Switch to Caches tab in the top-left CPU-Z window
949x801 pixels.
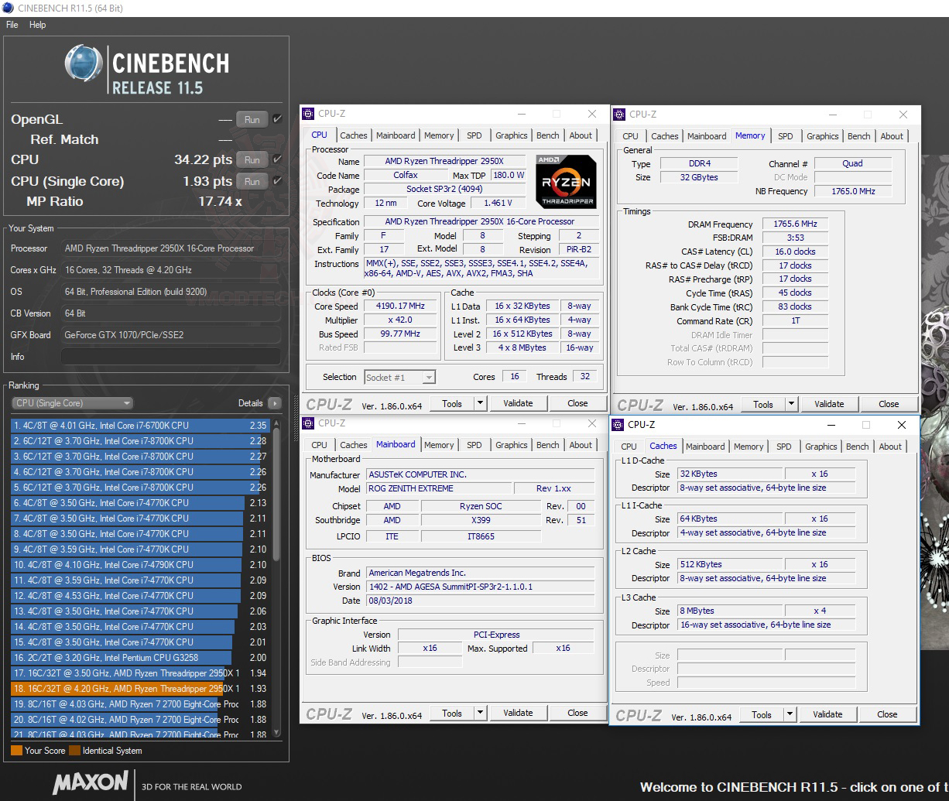pos(354,135)
